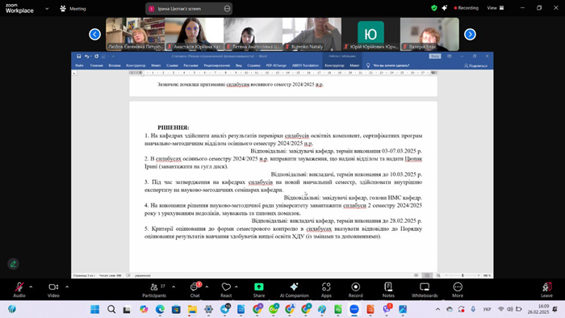This screenshot has height=318, width=565.
Task: Open the Zoom Chat panel
Action: [x=195, y=290]
